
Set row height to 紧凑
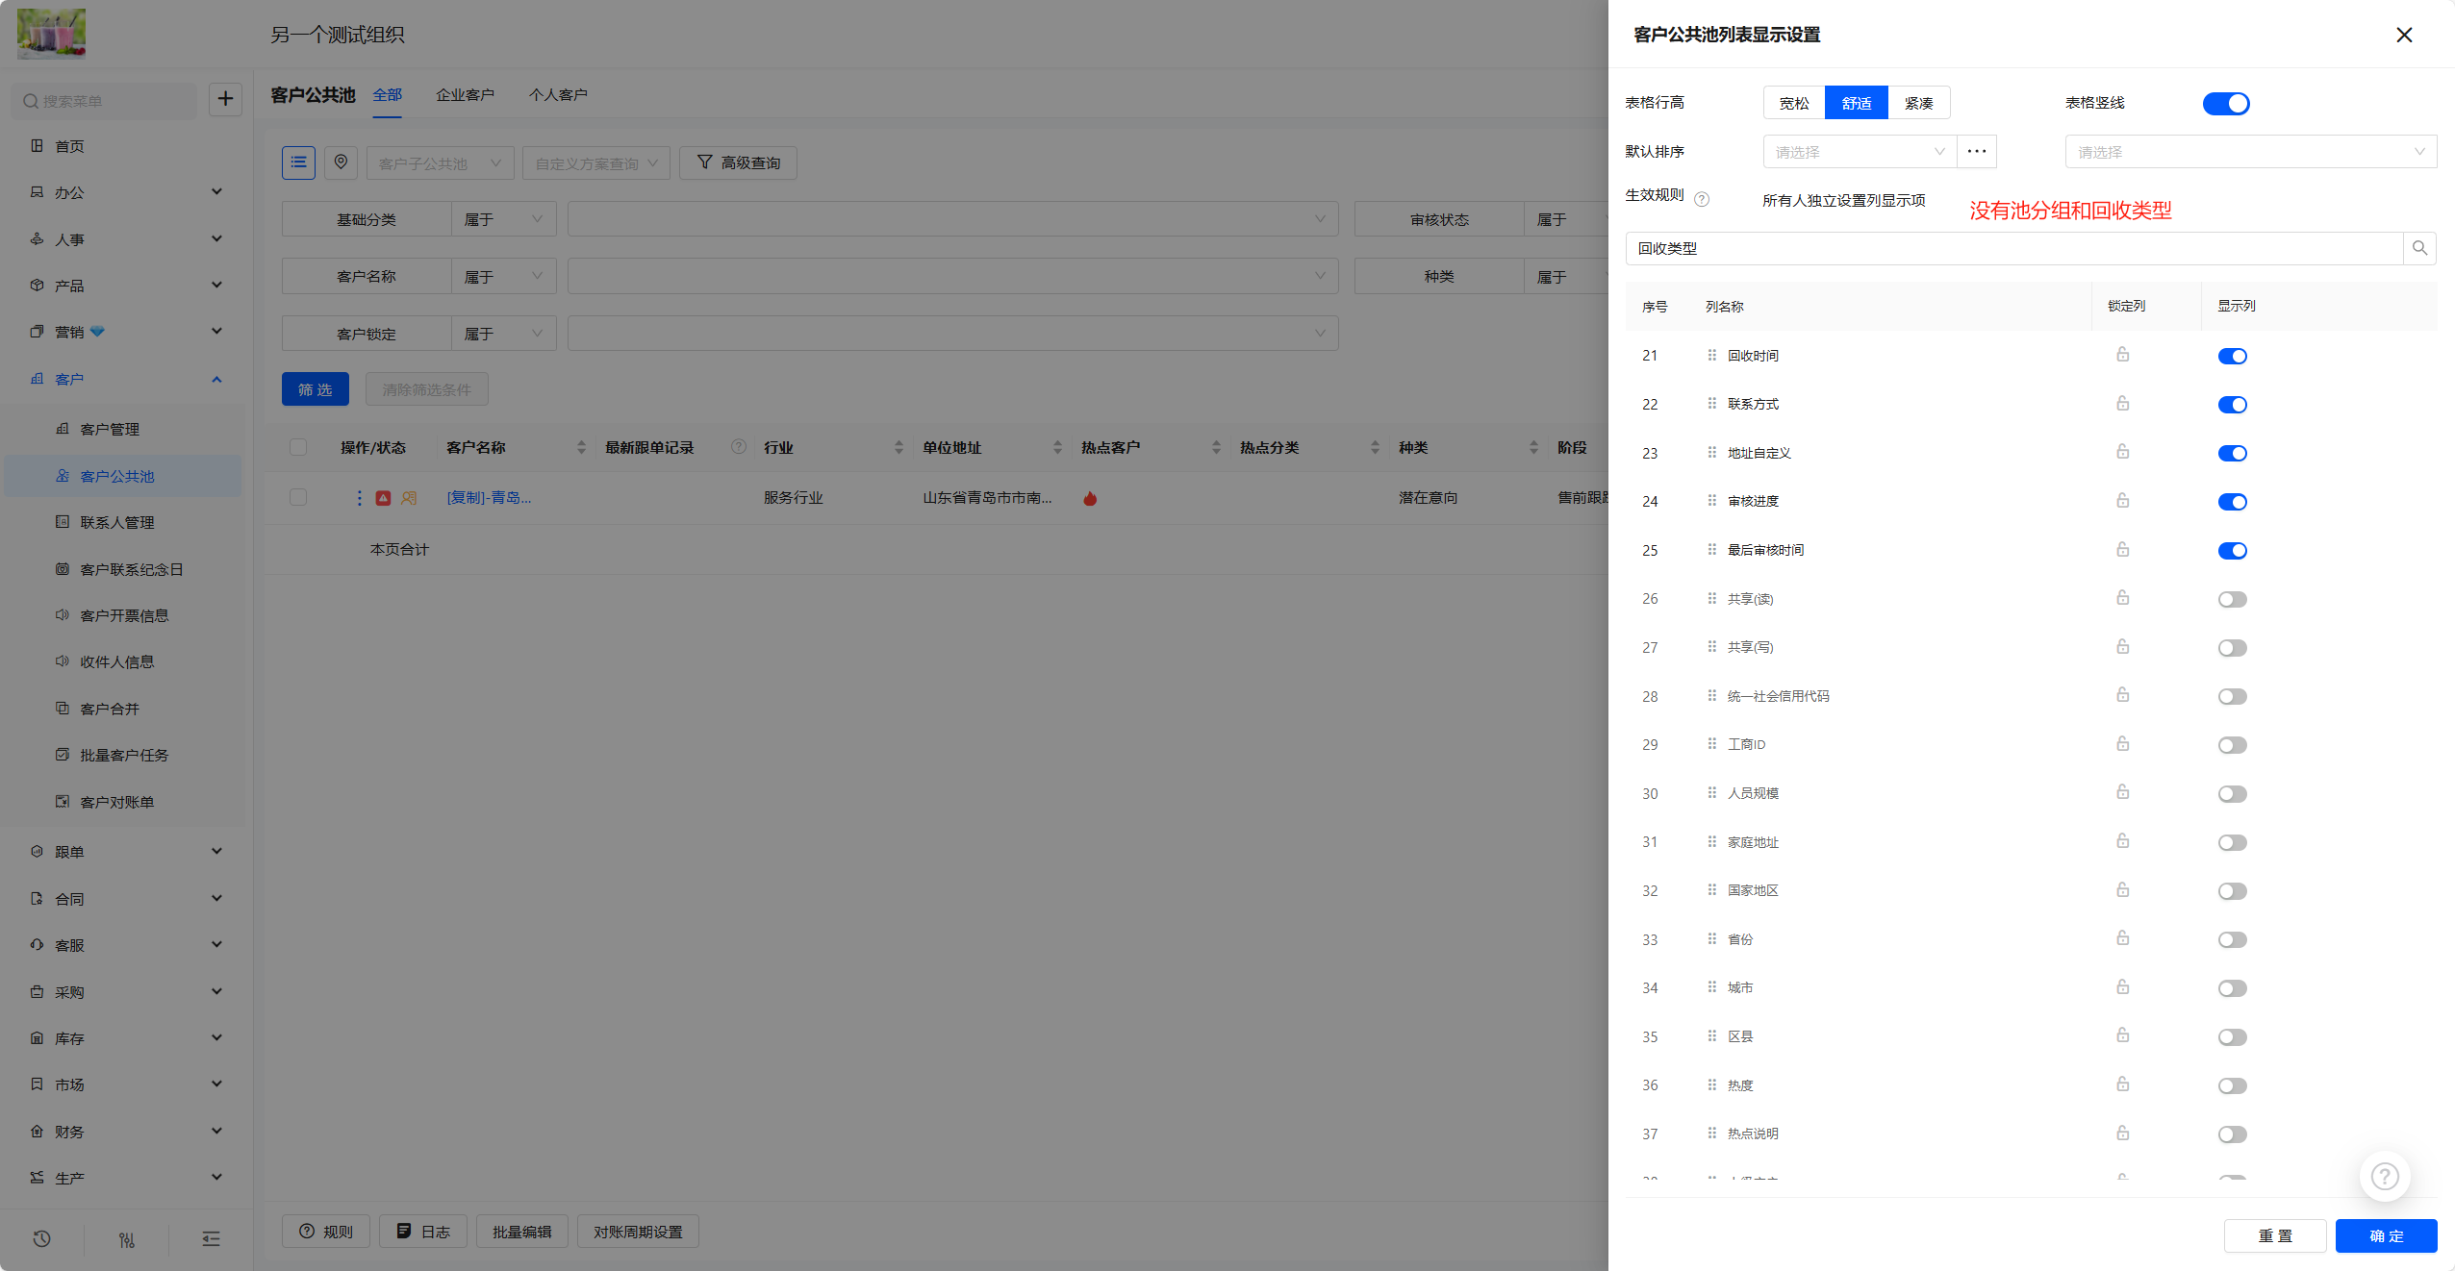coord(1919,103)
